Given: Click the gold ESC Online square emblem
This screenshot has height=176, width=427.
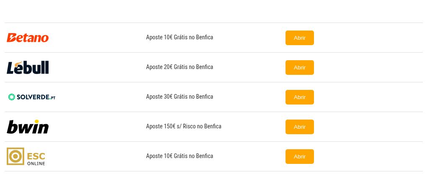Looking at the screenshot, I should [15, 156].
